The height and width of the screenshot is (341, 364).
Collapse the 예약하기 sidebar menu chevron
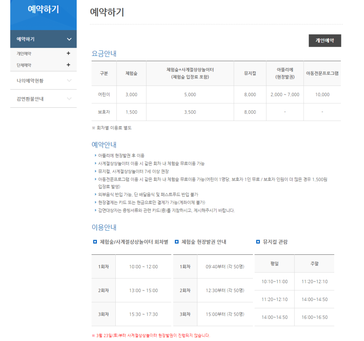[x=69, y=39]
